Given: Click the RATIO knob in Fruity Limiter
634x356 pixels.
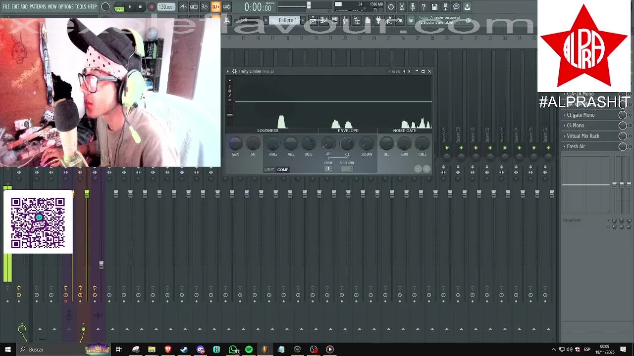Looking at the screenshot, I should (309, 144).
